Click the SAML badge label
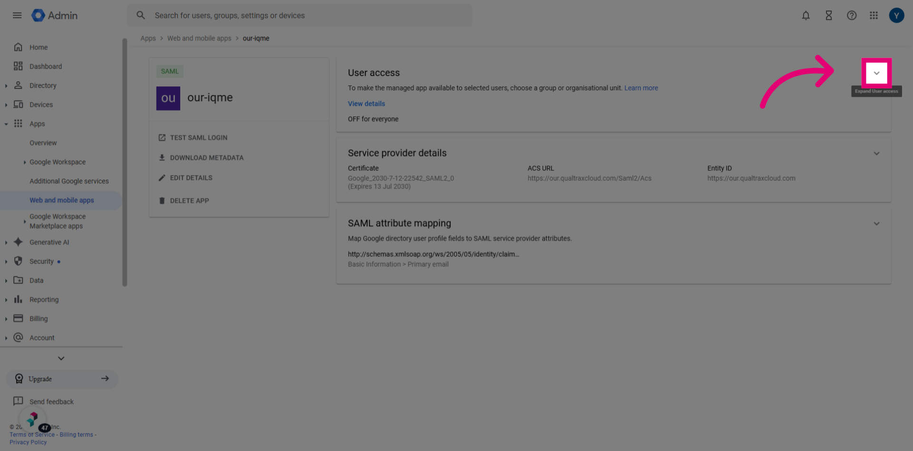This screenshot has height=451, width=913. [x=170, y=71]
